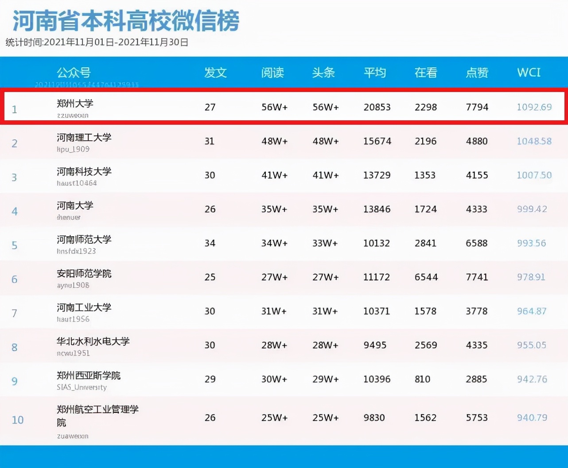Click the 头条 column header
Screen dimensions: 568x468
point(324,73)
